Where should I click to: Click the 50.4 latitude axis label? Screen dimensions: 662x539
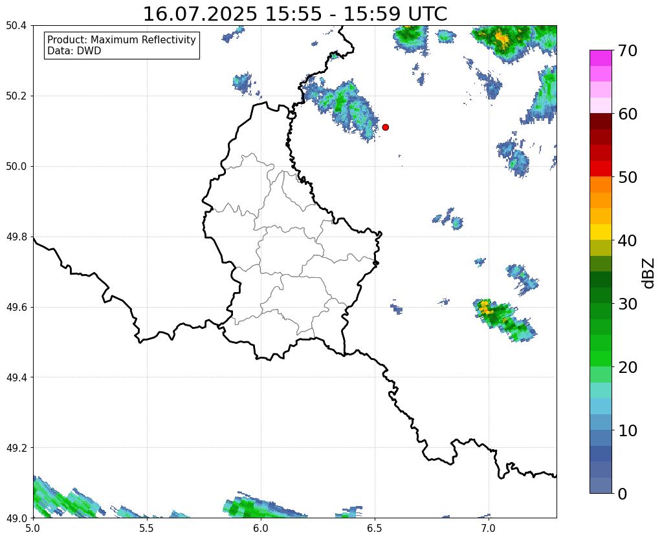pyautogui.click(x=16, y=26)
